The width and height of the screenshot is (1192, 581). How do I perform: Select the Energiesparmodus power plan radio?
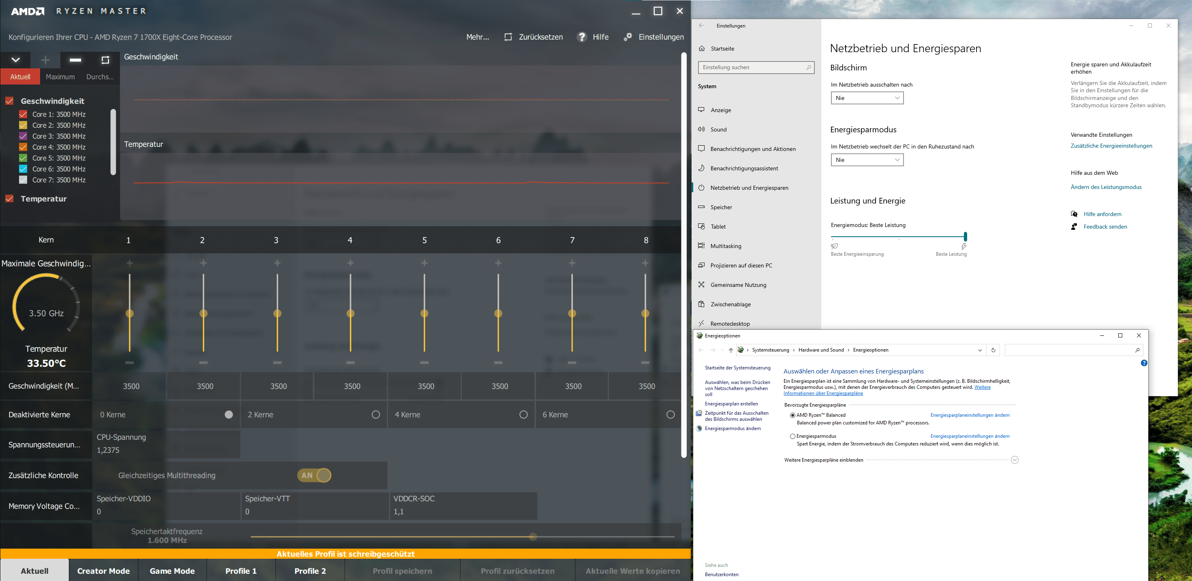pyautogui.click(x=793, y=436)
